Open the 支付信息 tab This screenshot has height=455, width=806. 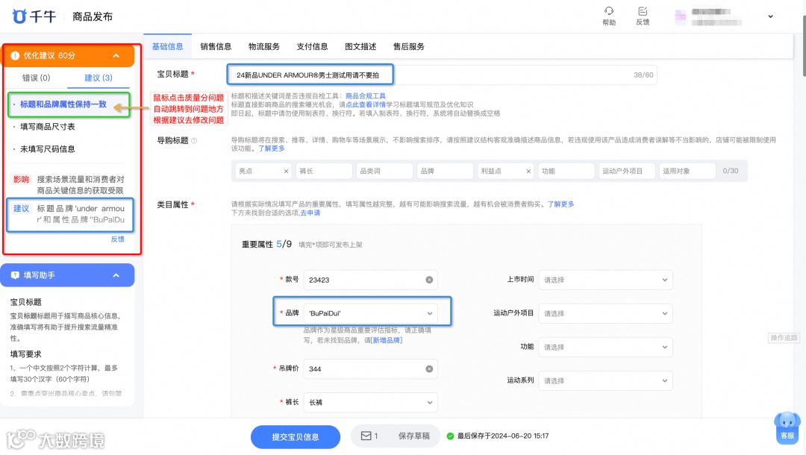tap(312, 46)
